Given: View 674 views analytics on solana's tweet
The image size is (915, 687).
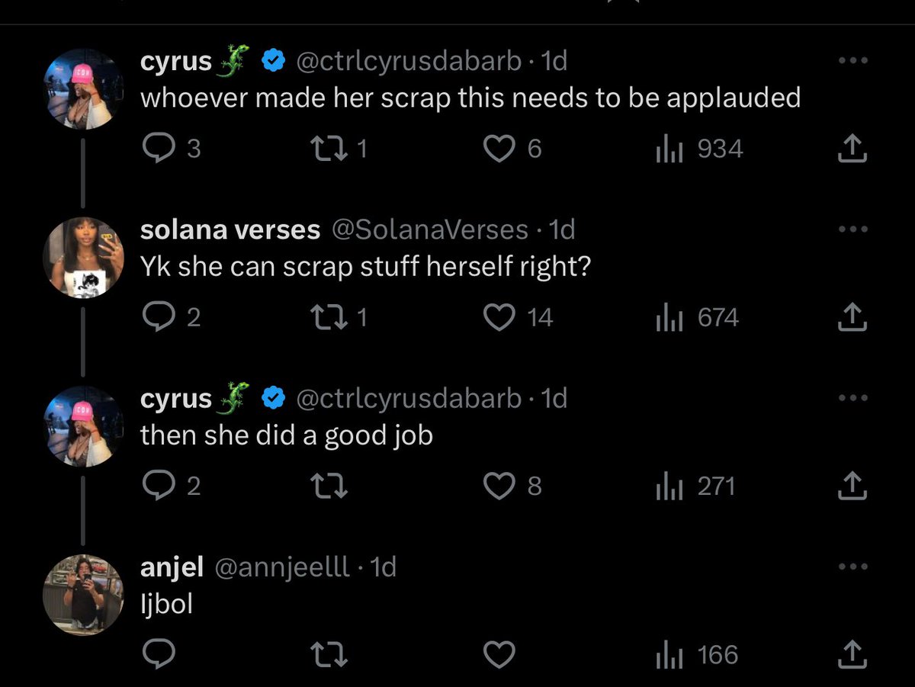Looking at the screenshot, I should 697,317.
